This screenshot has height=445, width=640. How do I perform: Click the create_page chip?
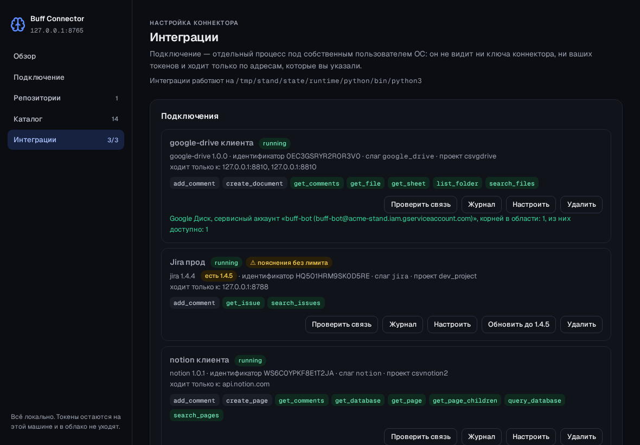pos(247,400)
